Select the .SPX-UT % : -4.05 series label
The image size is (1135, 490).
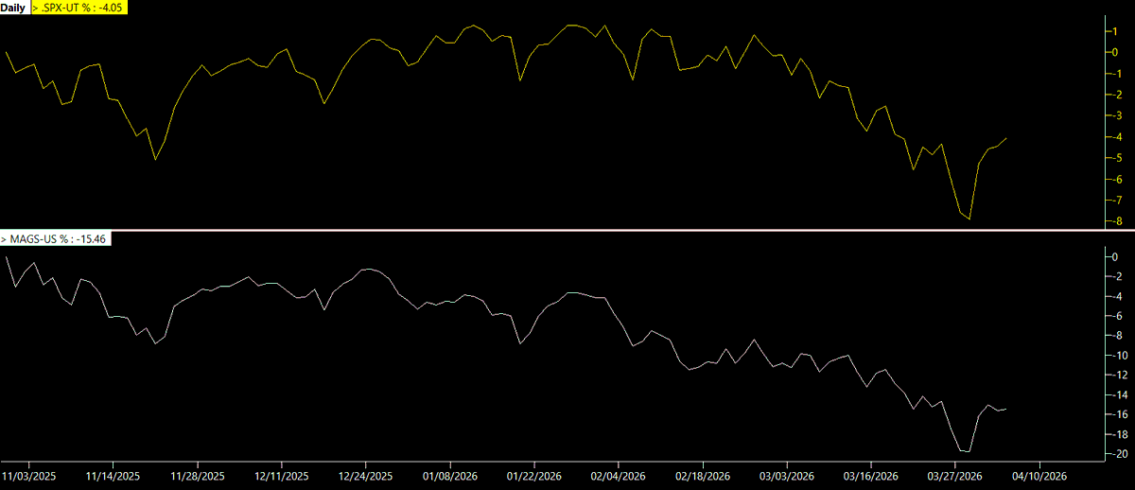tap(80, 7)
